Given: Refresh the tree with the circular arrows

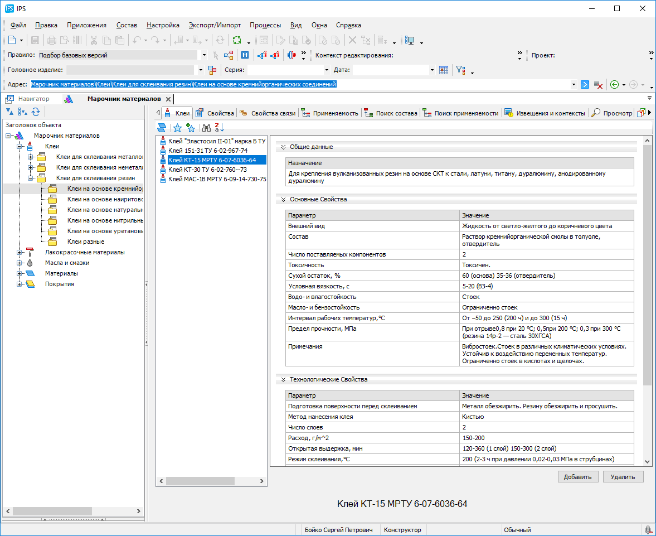Looking at the screenshot, I should coord(36,112).
